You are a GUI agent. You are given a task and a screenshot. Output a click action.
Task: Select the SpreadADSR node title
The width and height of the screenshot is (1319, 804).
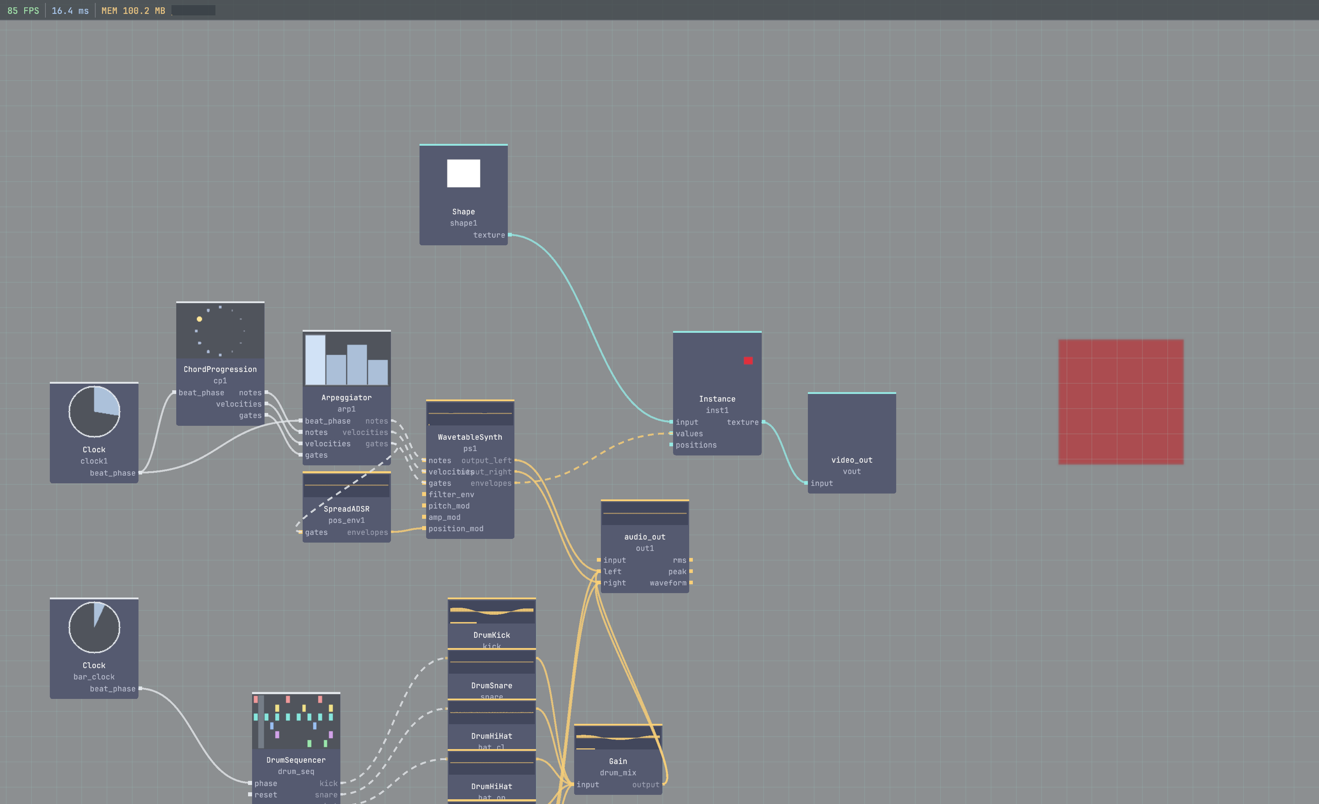point(346,509)
